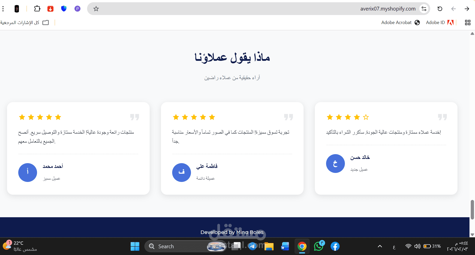Click the purple P extension icon
Screen dimensions: 475x255
pyautogui.click(x=77, y=9)
